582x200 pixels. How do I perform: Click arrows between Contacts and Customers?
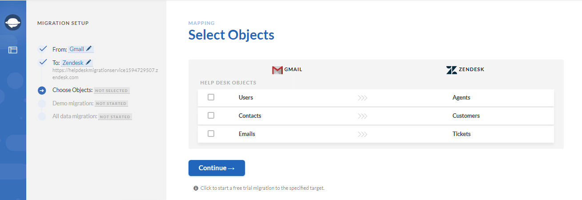pos(362,116)
